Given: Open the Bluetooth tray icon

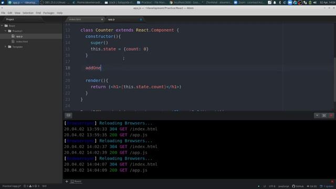Looking at the screenshot, I should [280, 3].
